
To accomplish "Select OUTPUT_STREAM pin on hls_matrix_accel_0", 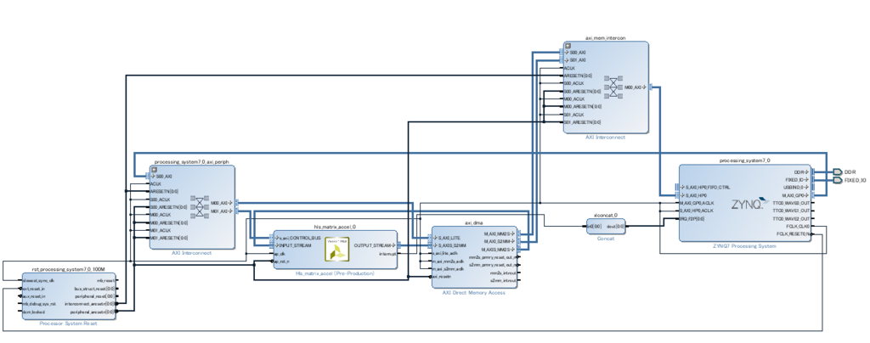I will (375, 245).
